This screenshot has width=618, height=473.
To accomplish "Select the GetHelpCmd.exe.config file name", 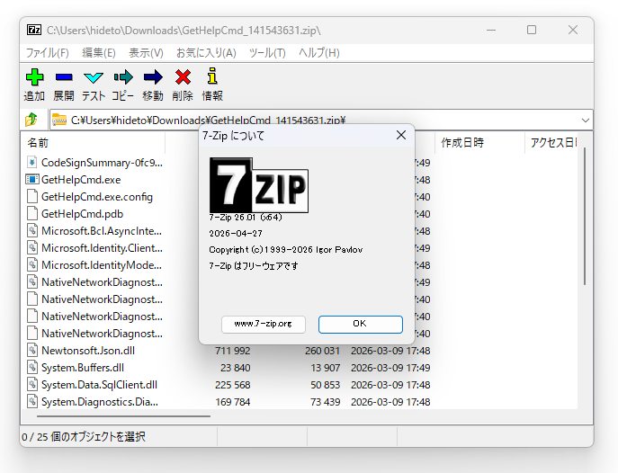I will point(96,197).
